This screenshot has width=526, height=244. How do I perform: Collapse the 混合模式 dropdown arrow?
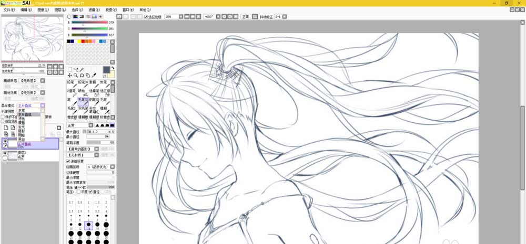coord(43,105)
